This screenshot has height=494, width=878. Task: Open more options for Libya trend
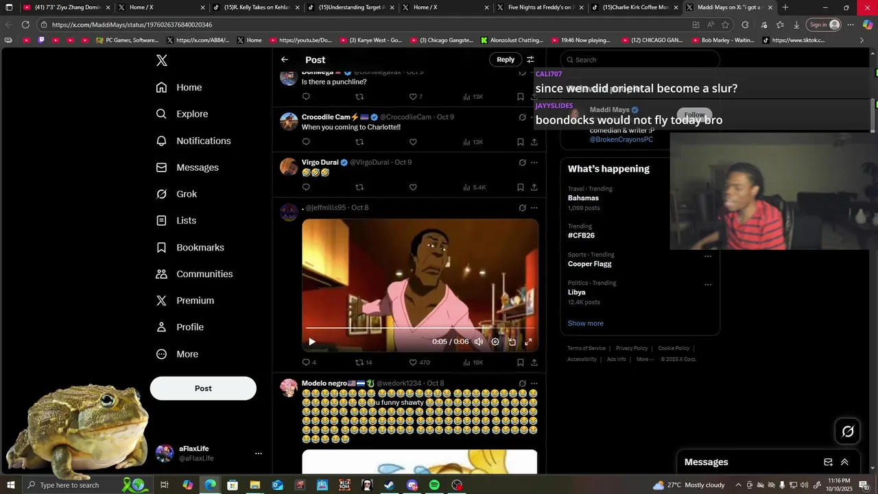click(x=708, y=285)
